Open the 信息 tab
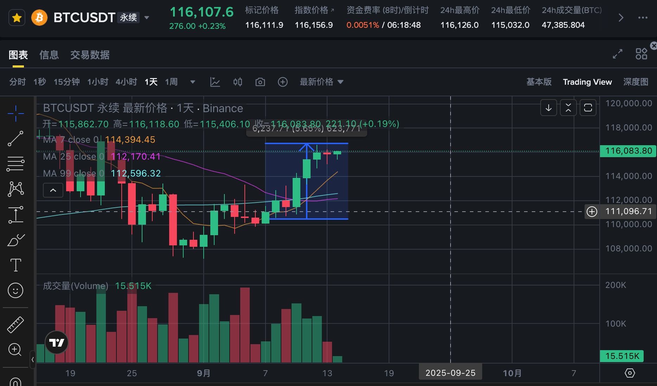Screen dimensions: 657x386 [x=49, y=55]
